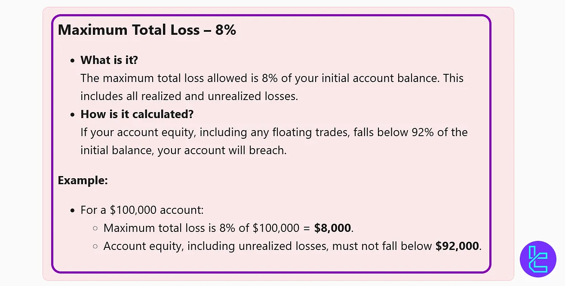Click the purple logo icon at bottom right
The height and width of the screenshot is (286, 565).
click(x=538, y=259)
